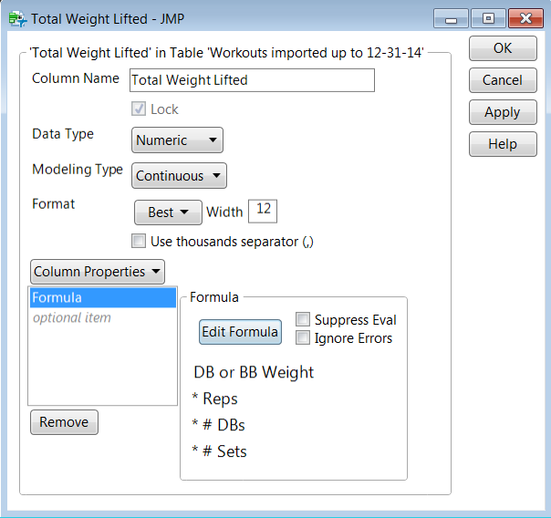Expand the Modeling Type Continuous dropdown
Viewport: 551px width, 518px height.
pos(180,176)
